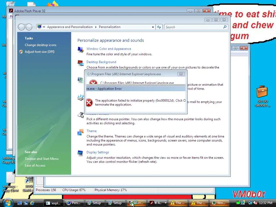Click Show Desktop in Quick Launch

click(x=20, y=203)
